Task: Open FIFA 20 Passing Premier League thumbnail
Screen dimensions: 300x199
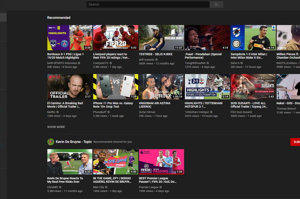Action: point(162,162)
